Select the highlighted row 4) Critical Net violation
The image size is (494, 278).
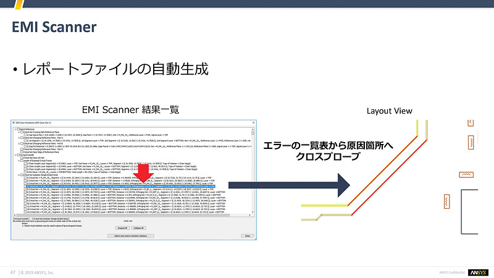pyautogui.click(x=120, y=187)
